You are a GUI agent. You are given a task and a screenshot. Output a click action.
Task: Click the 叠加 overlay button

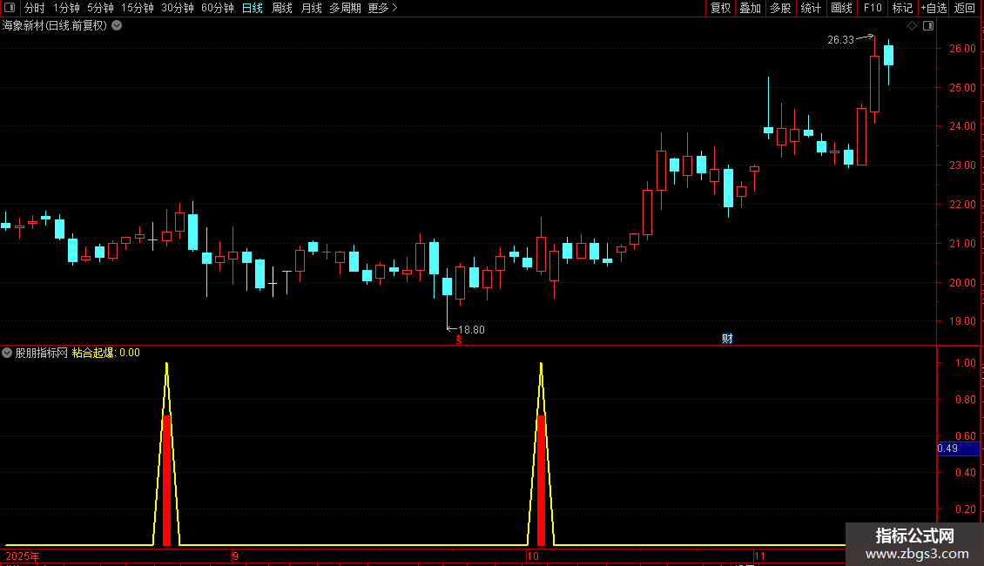pos(750,8)
